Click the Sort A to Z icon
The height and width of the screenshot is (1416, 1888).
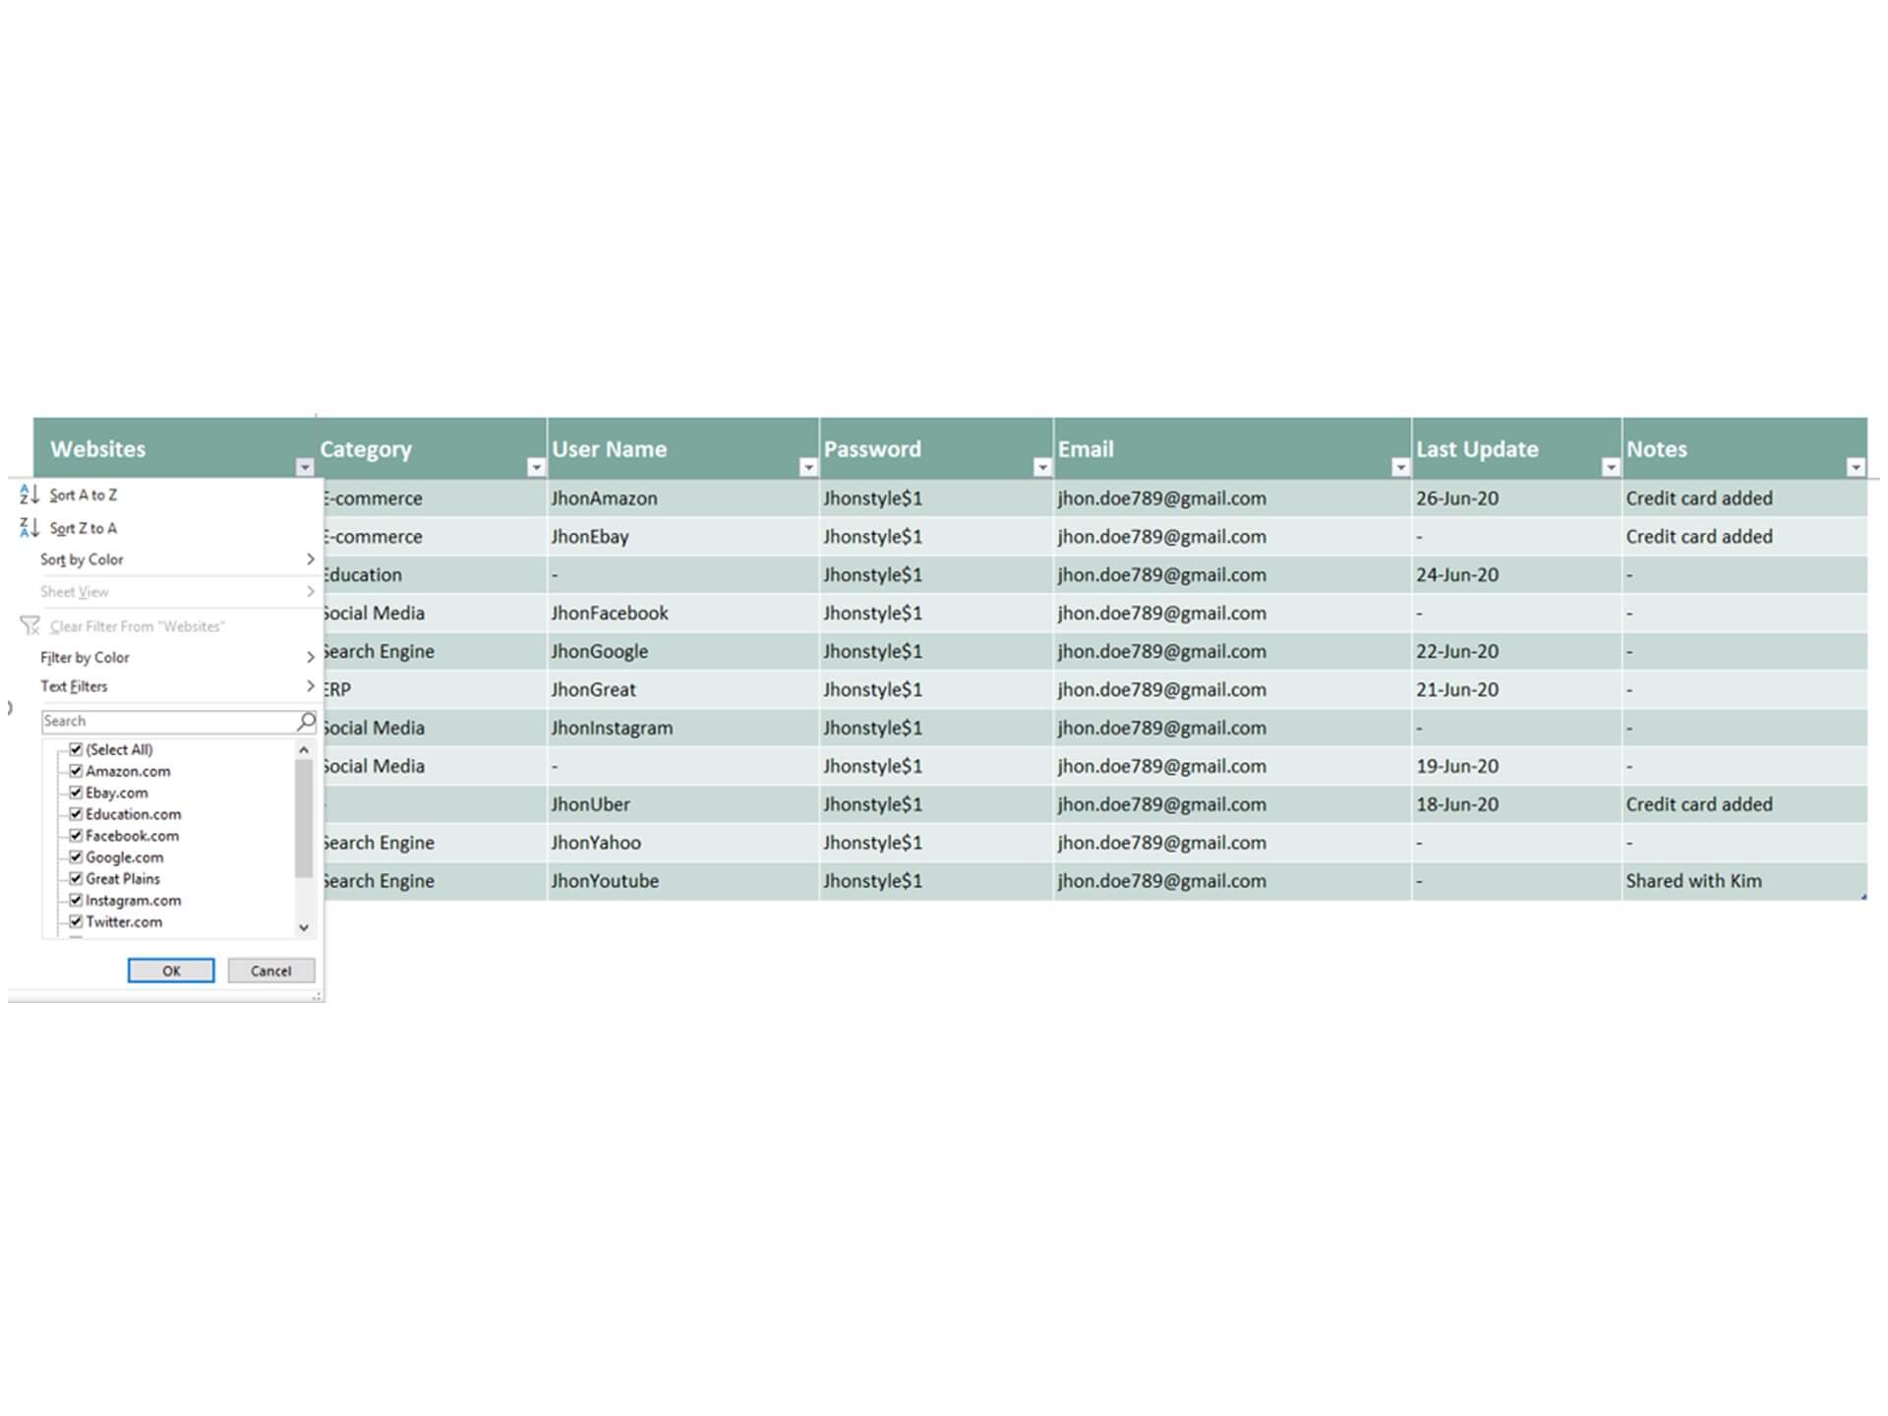click(29, 495)
